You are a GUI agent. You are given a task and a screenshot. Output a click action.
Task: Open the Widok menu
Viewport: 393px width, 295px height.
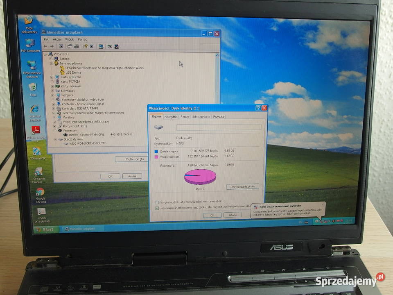pos(70,39)
